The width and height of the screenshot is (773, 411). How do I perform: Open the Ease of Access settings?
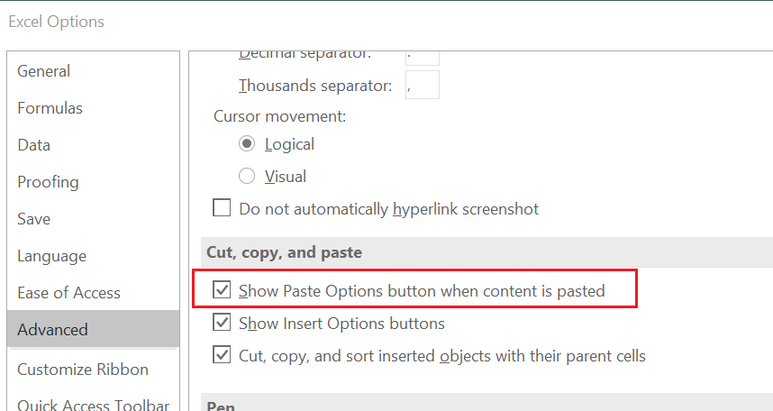93,293
